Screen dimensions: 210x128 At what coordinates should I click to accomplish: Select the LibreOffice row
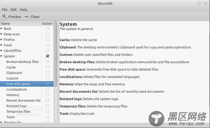(27, 51)
